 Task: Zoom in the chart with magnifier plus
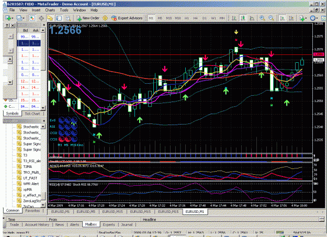(262, 18)
